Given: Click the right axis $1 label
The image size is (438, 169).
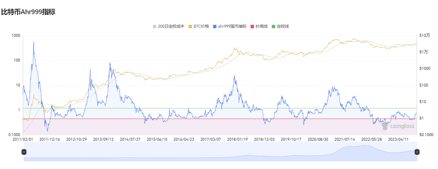Looking at the screenshot, I should point(422,118).
